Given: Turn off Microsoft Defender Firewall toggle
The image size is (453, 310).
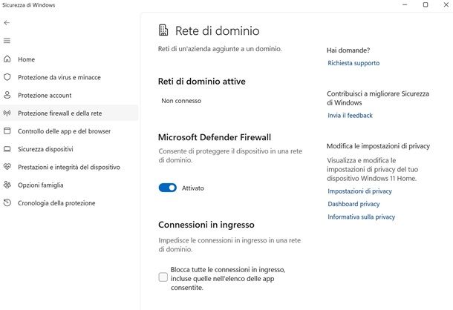Looking at the screenshot, I should pos(168,188).
